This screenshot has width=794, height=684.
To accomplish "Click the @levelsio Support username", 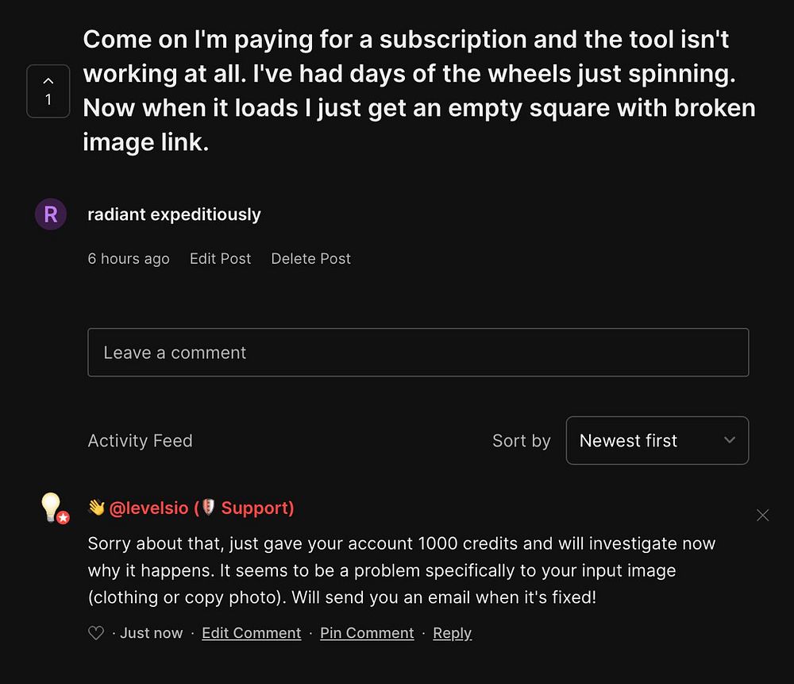I will click(201, 508).
